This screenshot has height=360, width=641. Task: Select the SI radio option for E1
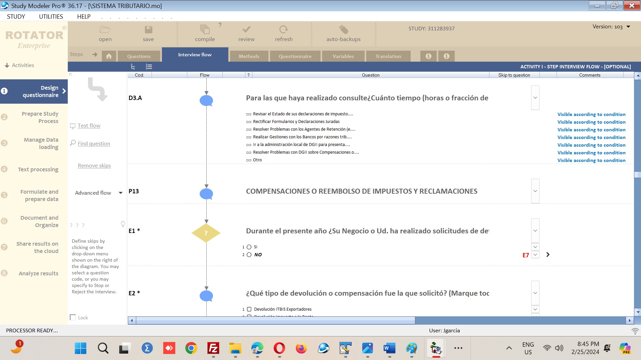(x=249, y=247)
